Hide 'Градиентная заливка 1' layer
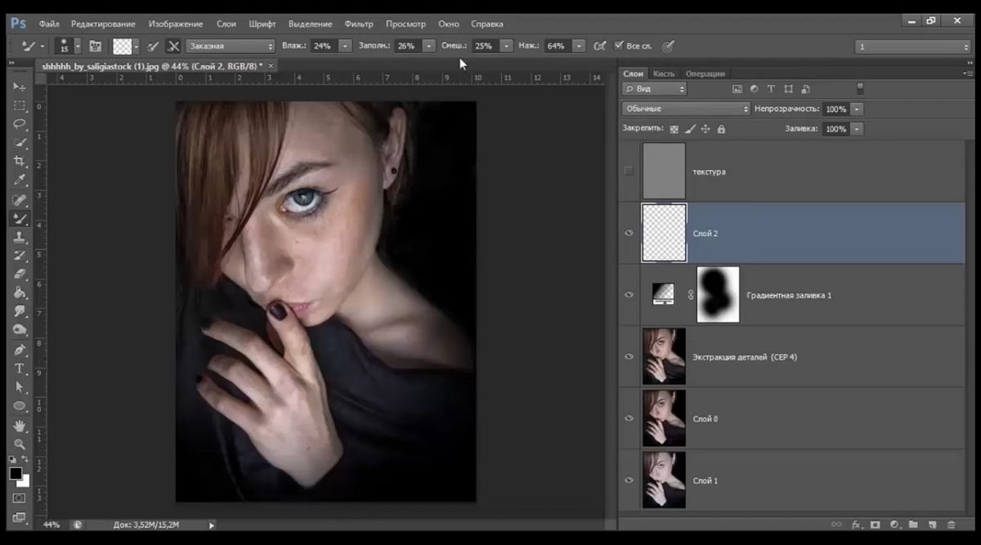The width and height of the screenshot is (981, 545). point(629,295)
